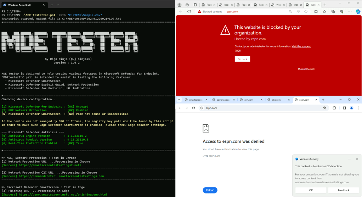Toggle Edge split screen view

316,11
